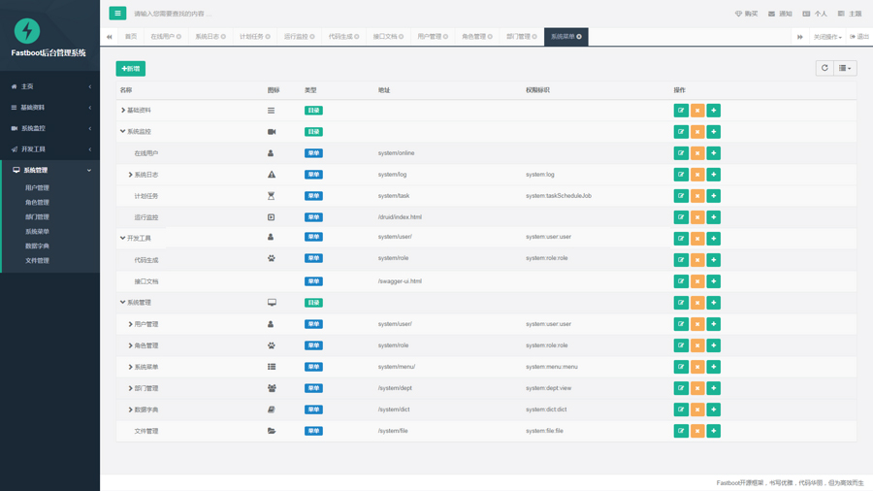Click the green 新增 button

tap(130, 69)
